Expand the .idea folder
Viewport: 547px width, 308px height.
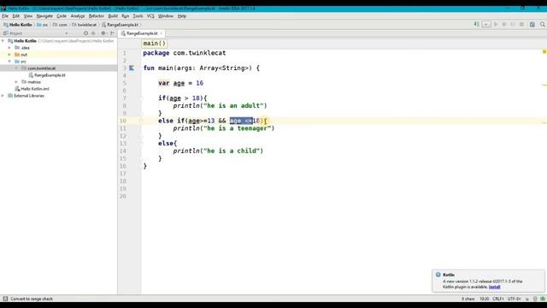pyautogui.click(x=9, y=48)
